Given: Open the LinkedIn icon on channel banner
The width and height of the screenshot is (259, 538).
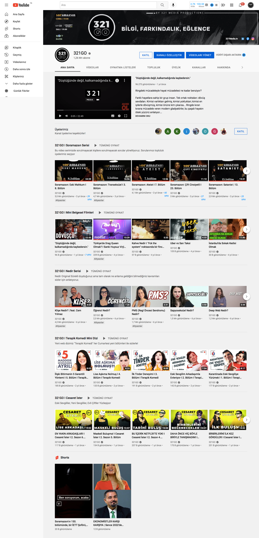Looking at the screenshot, I should tap(243, 39).
